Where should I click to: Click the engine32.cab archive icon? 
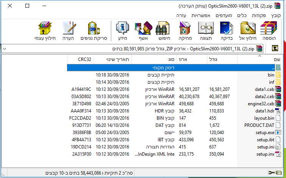(x=278, y=104)
